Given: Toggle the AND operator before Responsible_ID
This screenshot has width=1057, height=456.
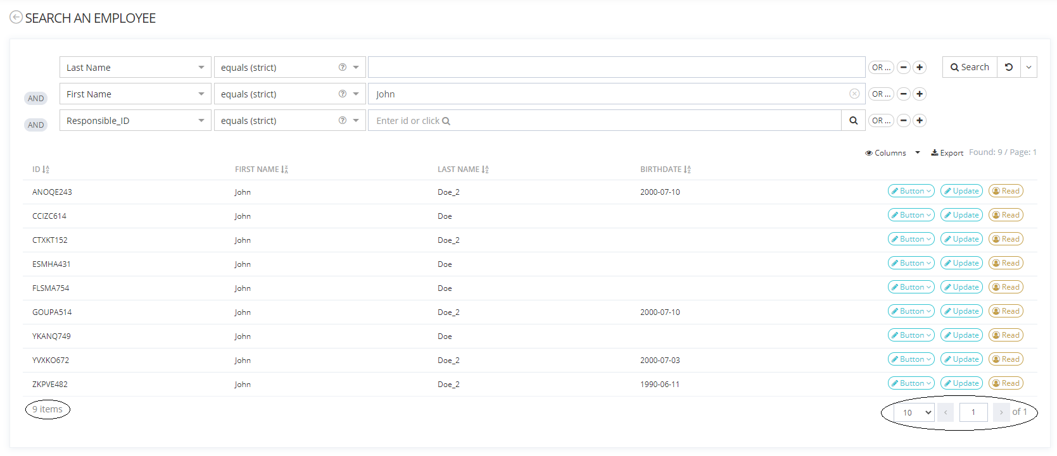Looking at the screenshot, I should tap(36, 125).
